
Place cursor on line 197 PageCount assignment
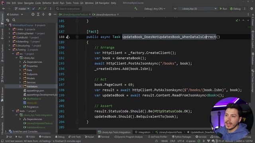114,85
